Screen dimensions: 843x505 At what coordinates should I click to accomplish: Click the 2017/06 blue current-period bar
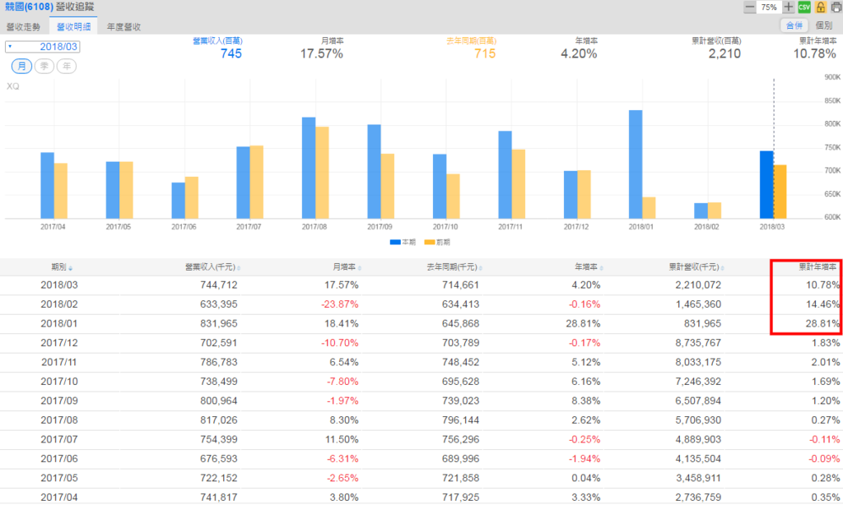pyautogui.click(x=178, y=201)
